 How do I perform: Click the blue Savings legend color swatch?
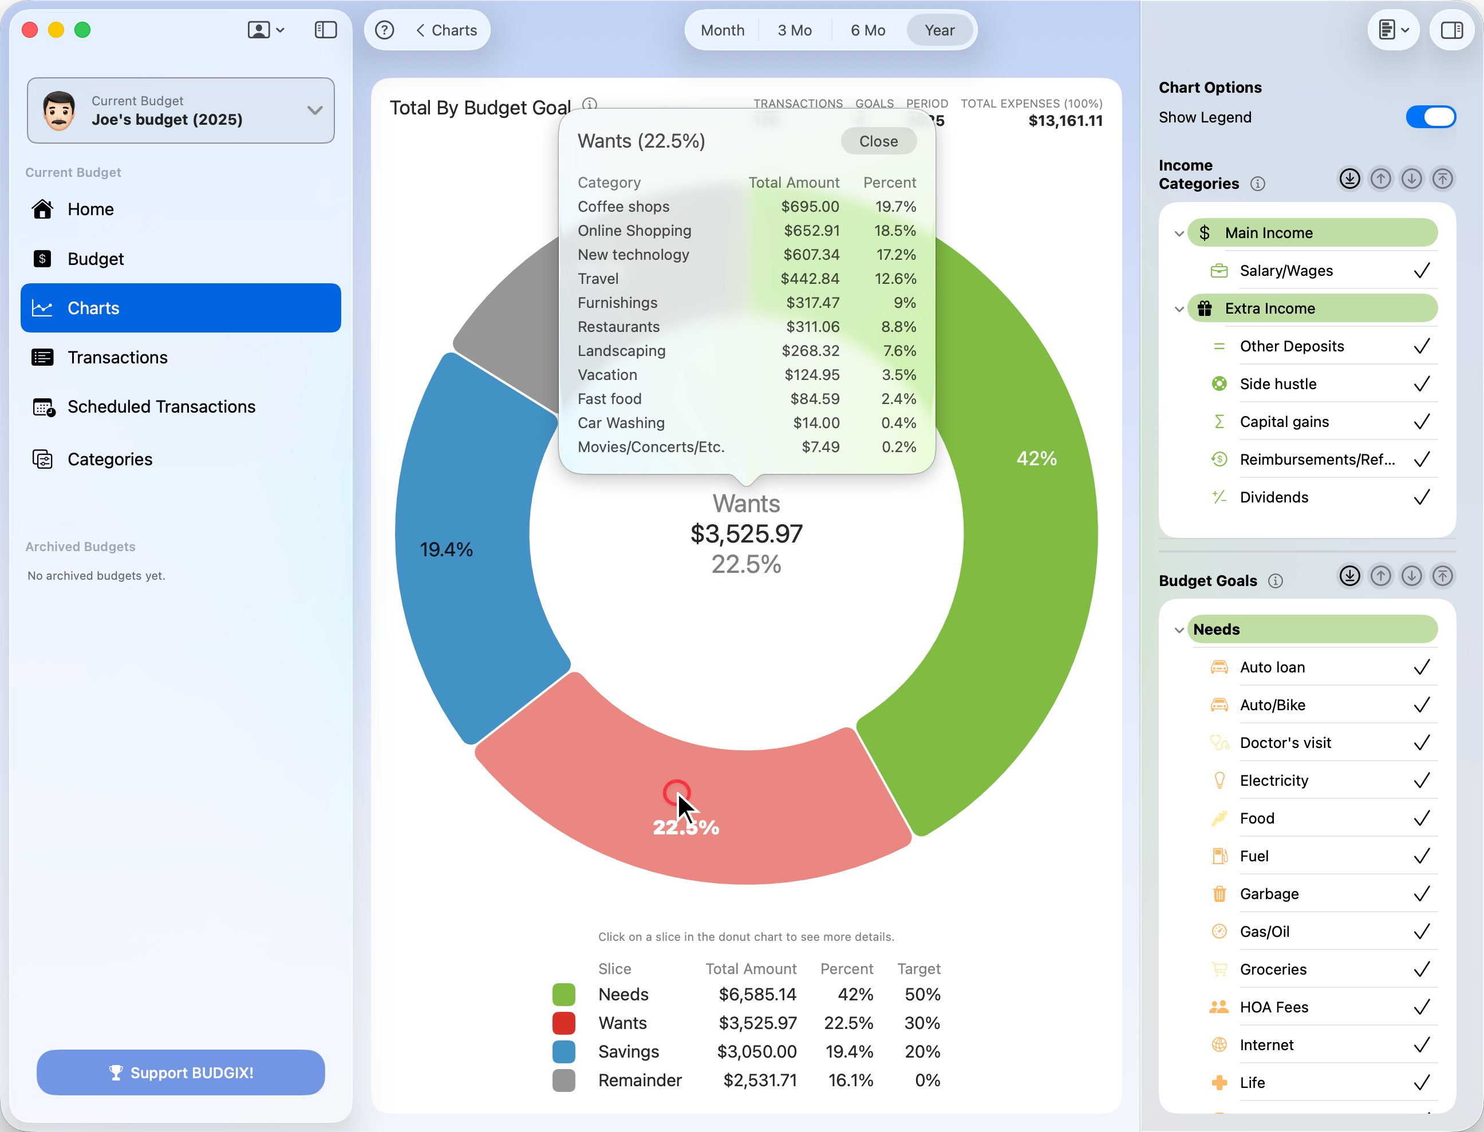click(563, 1052)
